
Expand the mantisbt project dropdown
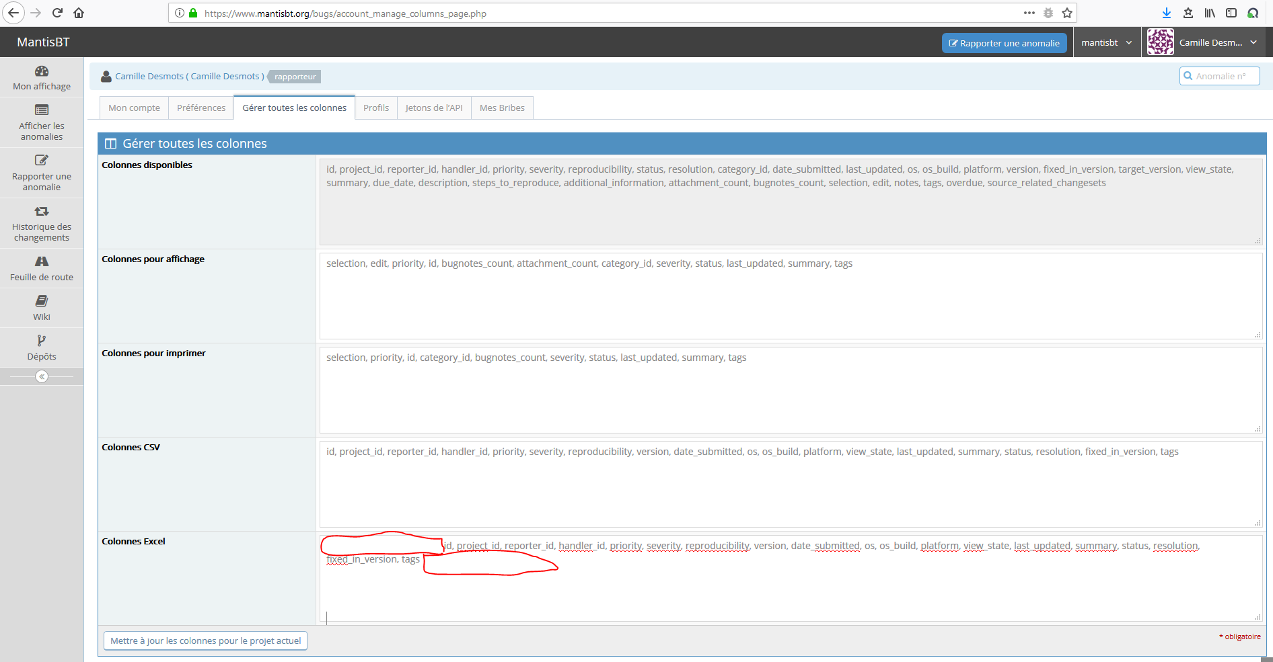click(x=1106, y=42)
